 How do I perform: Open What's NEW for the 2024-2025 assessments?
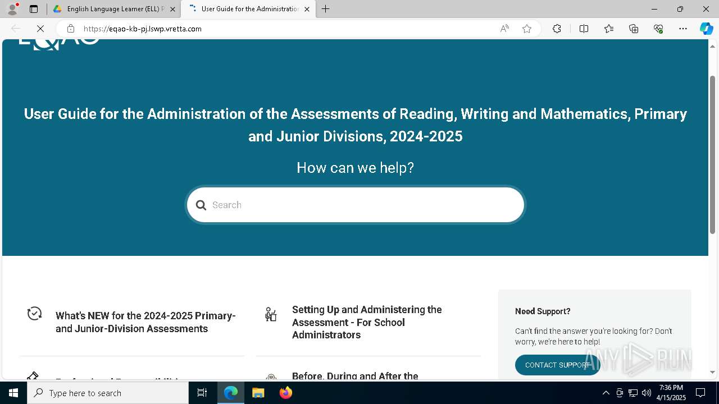pyautogui.click(x=145, y=322)
